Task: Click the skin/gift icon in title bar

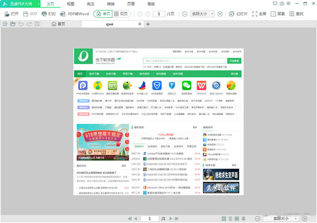Action: [x=282, y=3]
